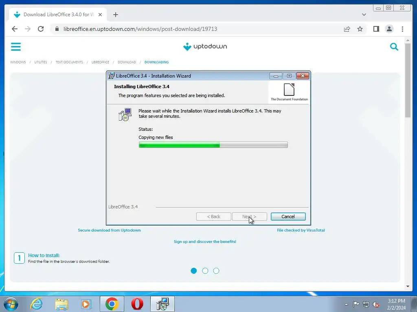The width and height of the screenshot is (417, 312).
Task: Open a new tab with plus button
Action: click(x=115, y=15)
